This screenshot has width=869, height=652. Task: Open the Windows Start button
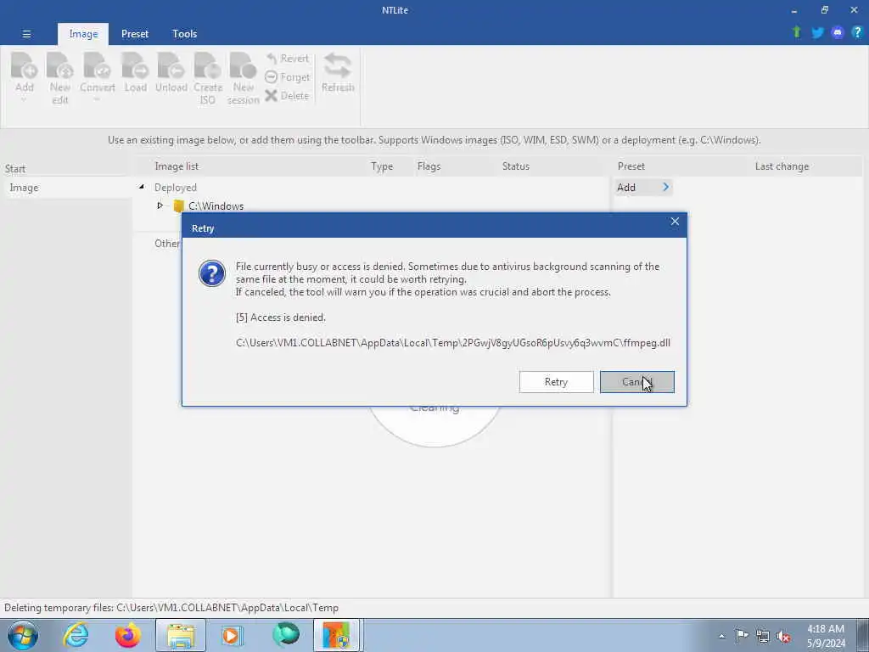(23, 635)
